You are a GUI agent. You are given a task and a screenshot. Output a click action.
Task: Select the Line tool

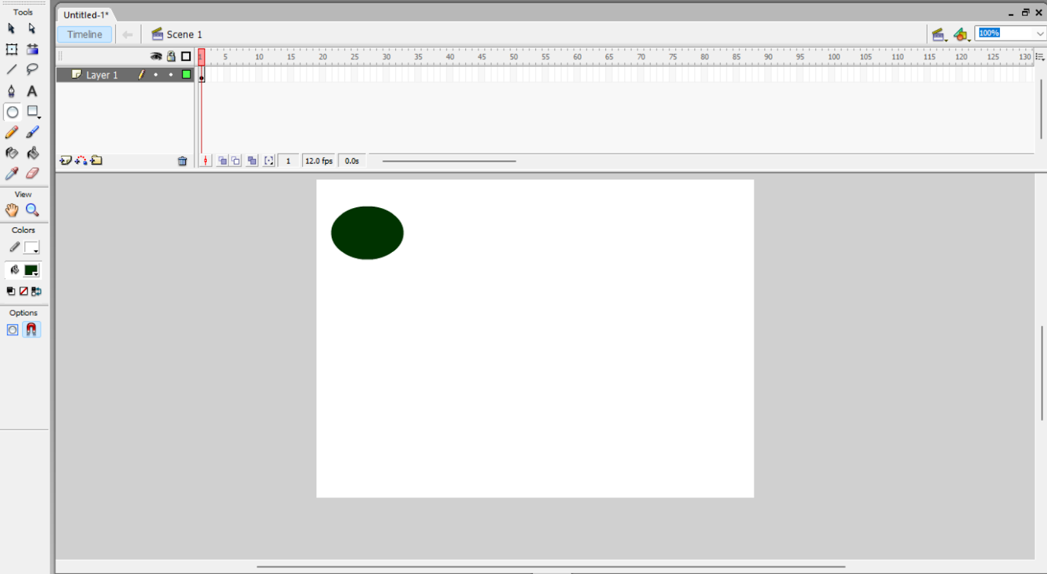(x=12, y=69)
